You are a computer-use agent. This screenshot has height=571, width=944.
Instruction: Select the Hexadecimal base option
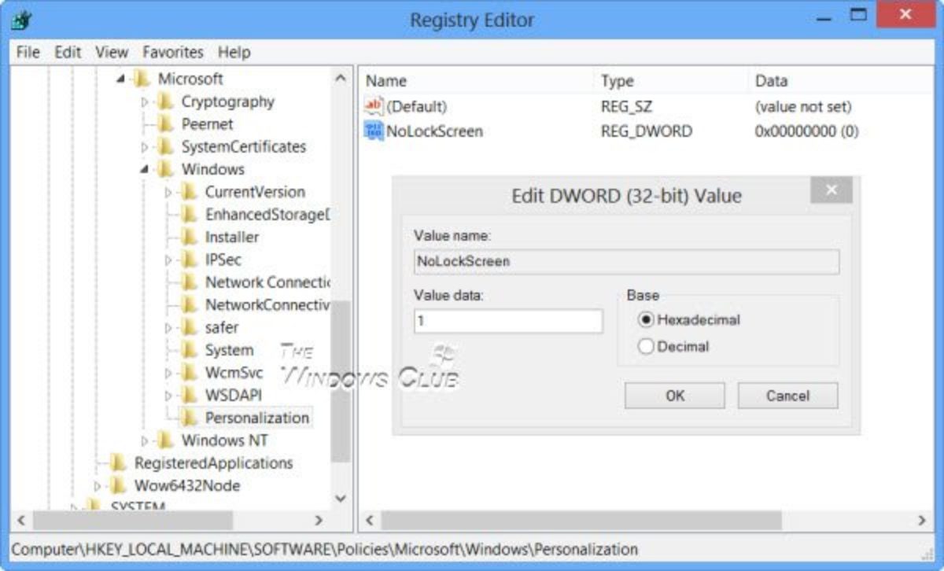coord(647,320)
